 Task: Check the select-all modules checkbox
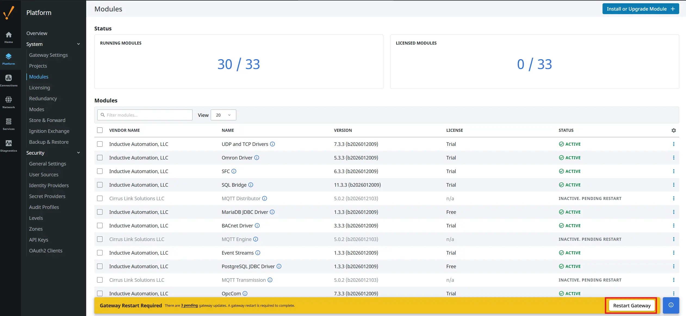click(x=100, y=130)
